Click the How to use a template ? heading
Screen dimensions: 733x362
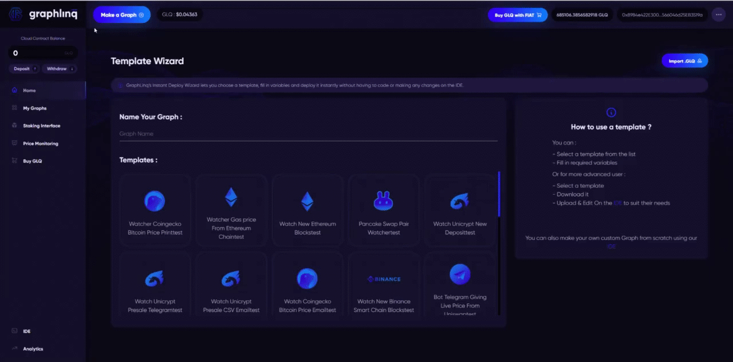coord(611,127)
